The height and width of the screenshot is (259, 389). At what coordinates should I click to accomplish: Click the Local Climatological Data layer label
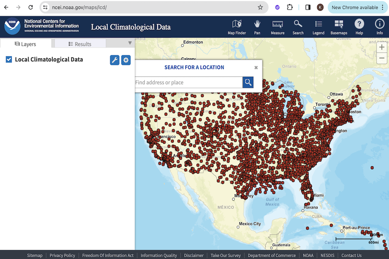(x=49, y=60)
